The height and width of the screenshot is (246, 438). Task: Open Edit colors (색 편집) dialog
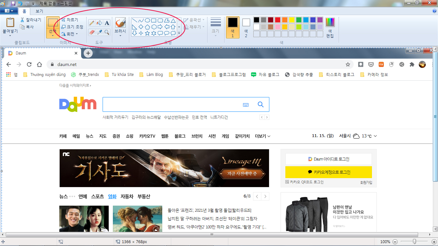point(330,28)
